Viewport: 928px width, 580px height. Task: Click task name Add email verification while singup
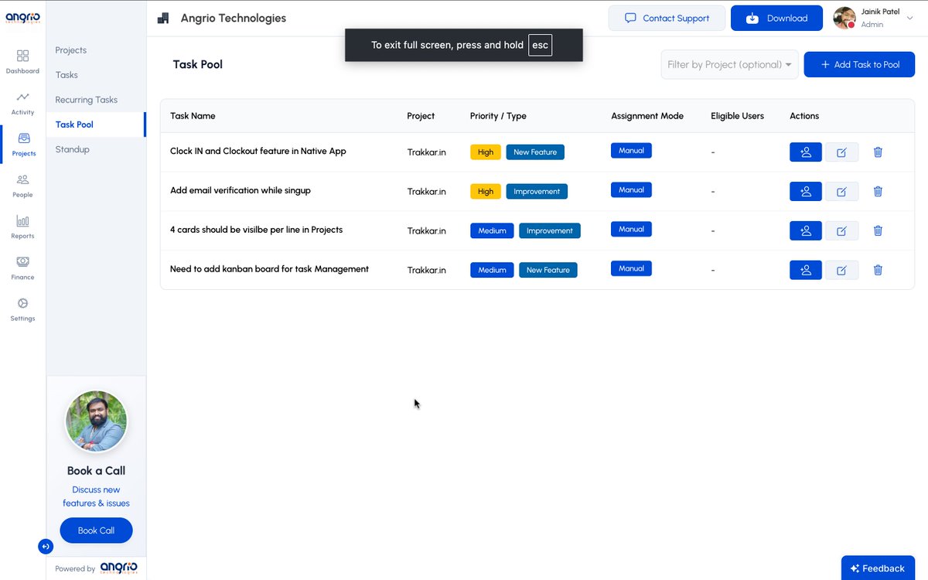point(241,190)
